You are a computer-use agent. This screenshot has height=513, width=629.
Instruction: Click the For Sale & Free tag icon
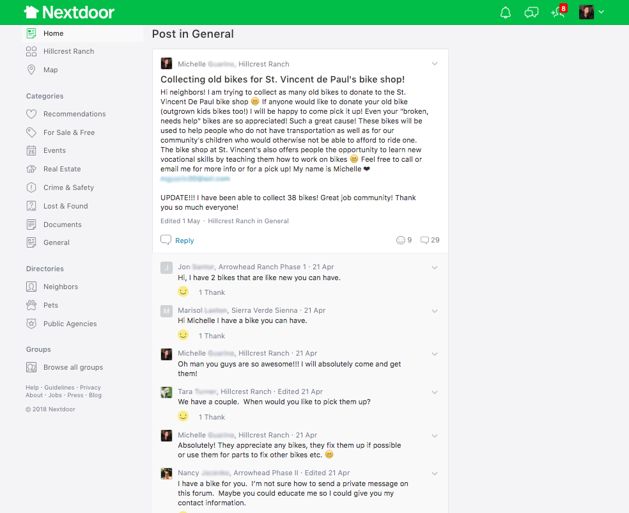[31, 132]
